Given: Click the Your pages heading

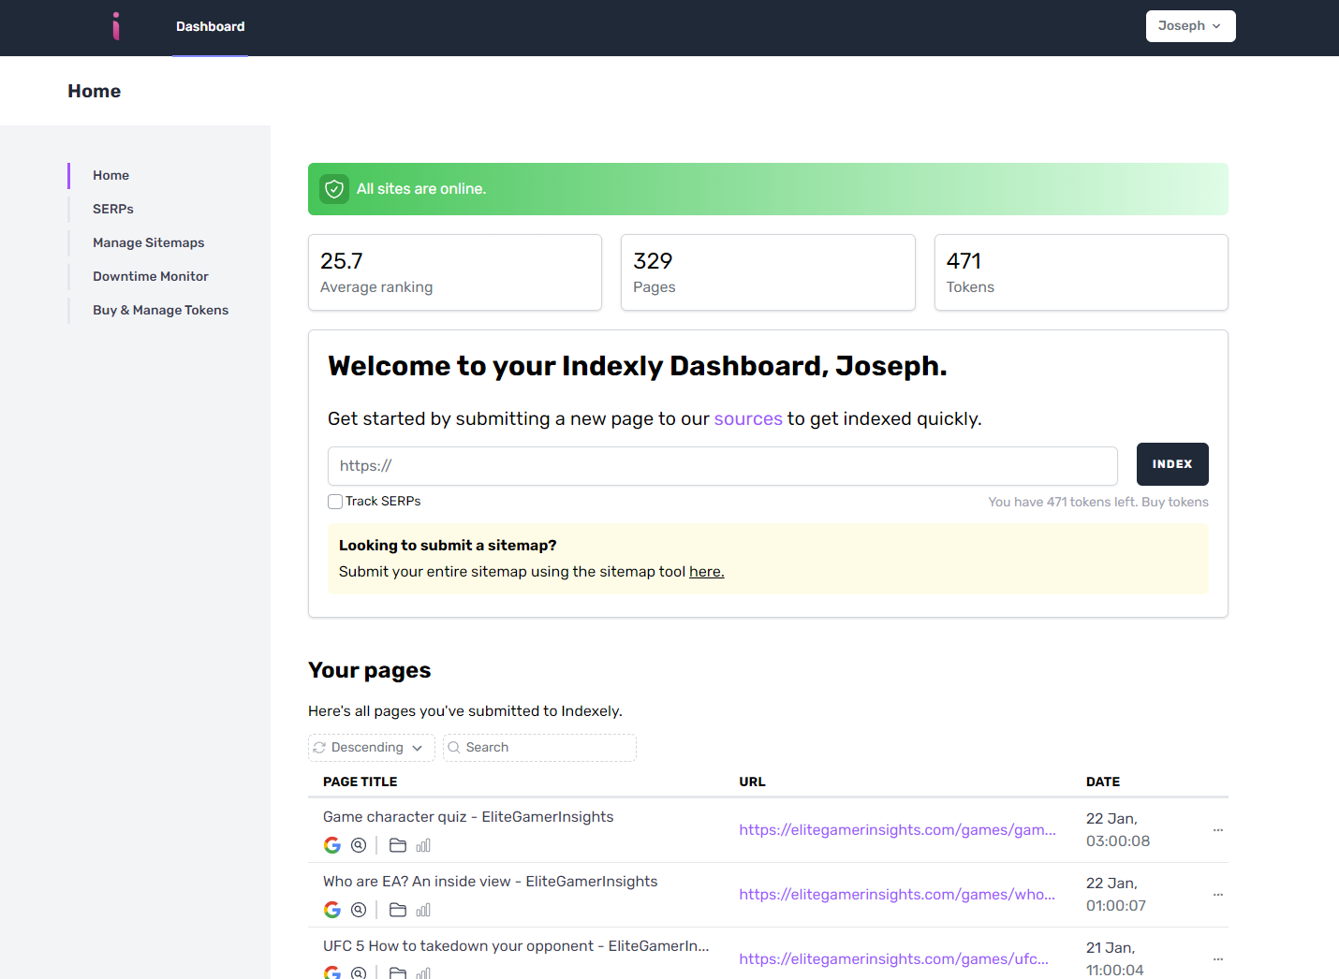Looking at the screenshot, I should [370, 670].
